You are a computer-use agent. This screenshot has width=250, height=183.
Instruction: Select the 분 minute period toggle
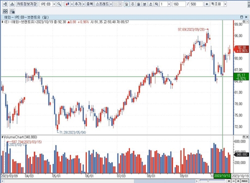click(x=144, y=4)
